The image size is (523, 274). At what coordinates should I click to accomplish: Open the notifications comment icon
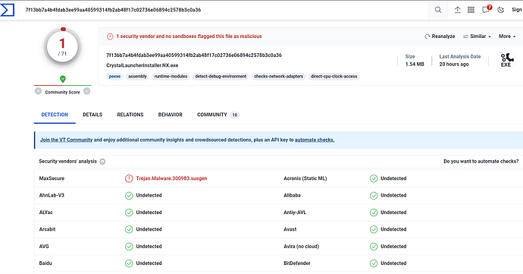click(x=486, y=10)
